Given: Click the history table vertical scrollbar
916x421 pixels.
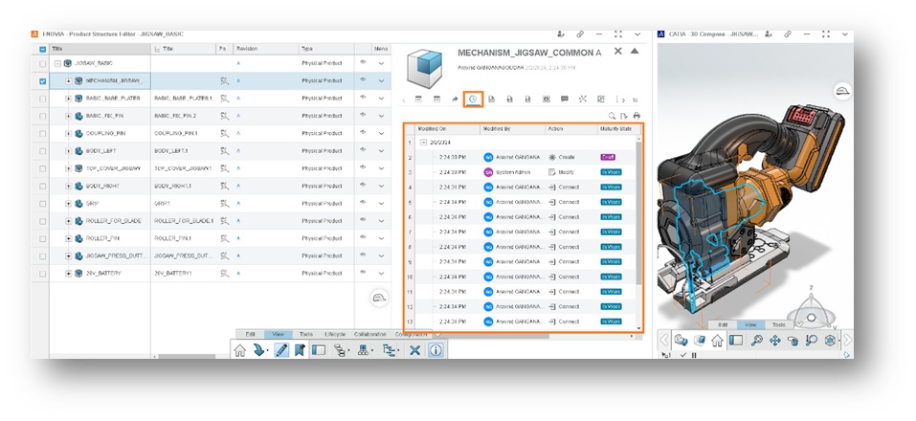Looking at the screenshot, I should click(637, 213).
